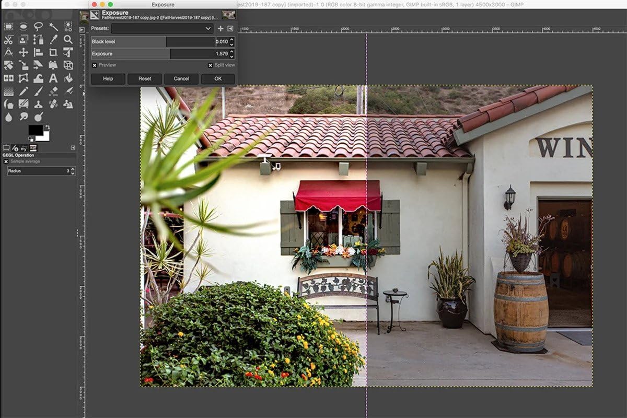Select the Paintbrush tool
This screenshot has height=418, width=627.
(38, 91)
